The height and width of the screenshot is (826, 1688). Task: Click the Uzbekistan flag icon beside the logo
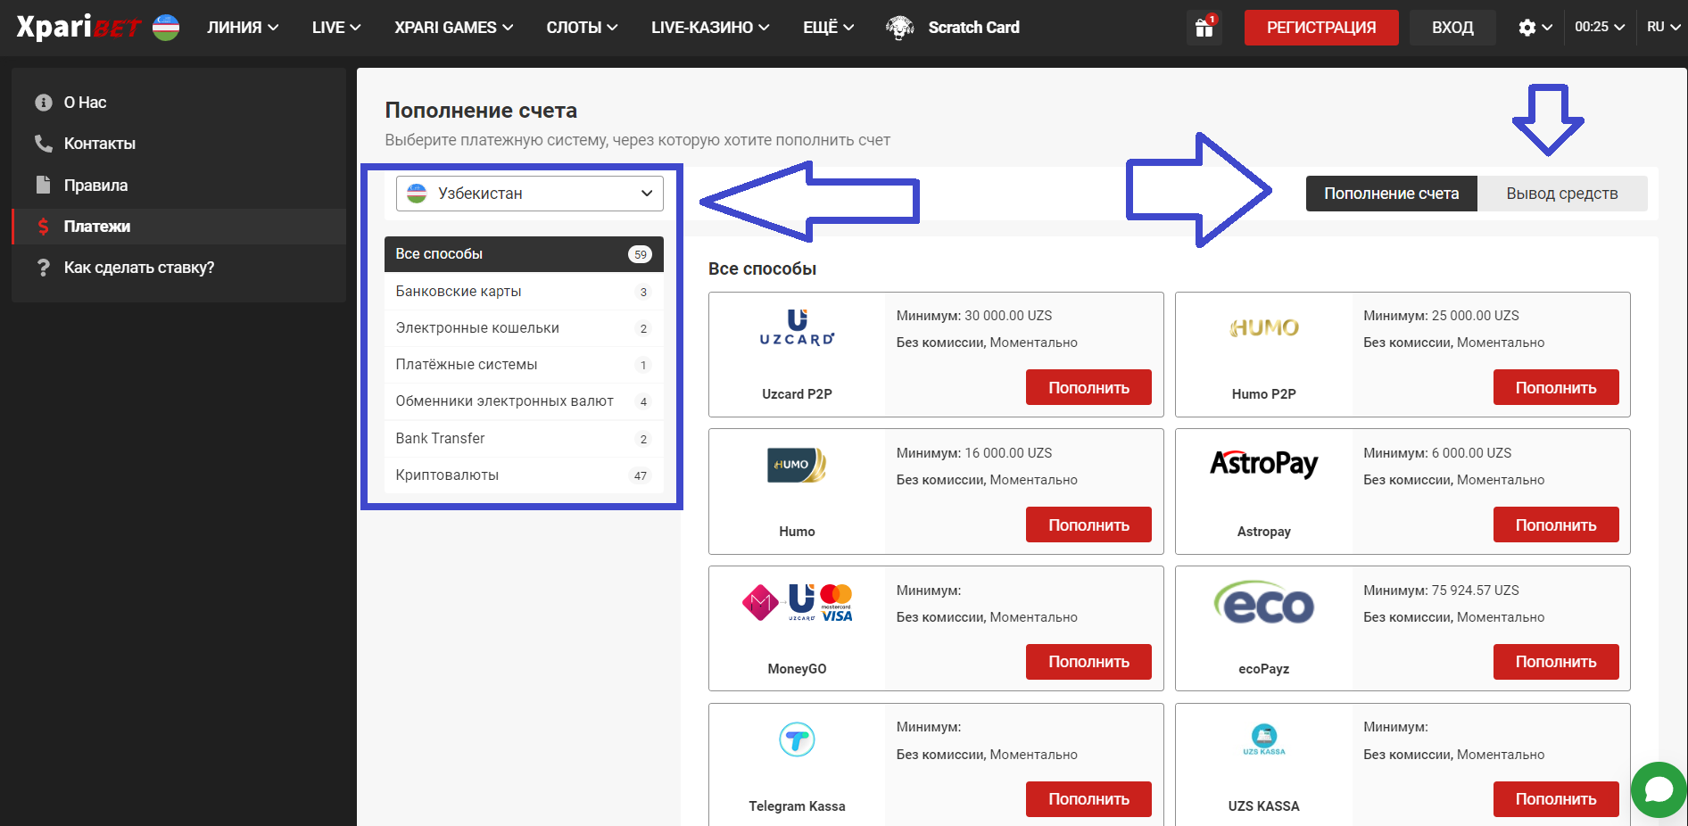(166, 28)
